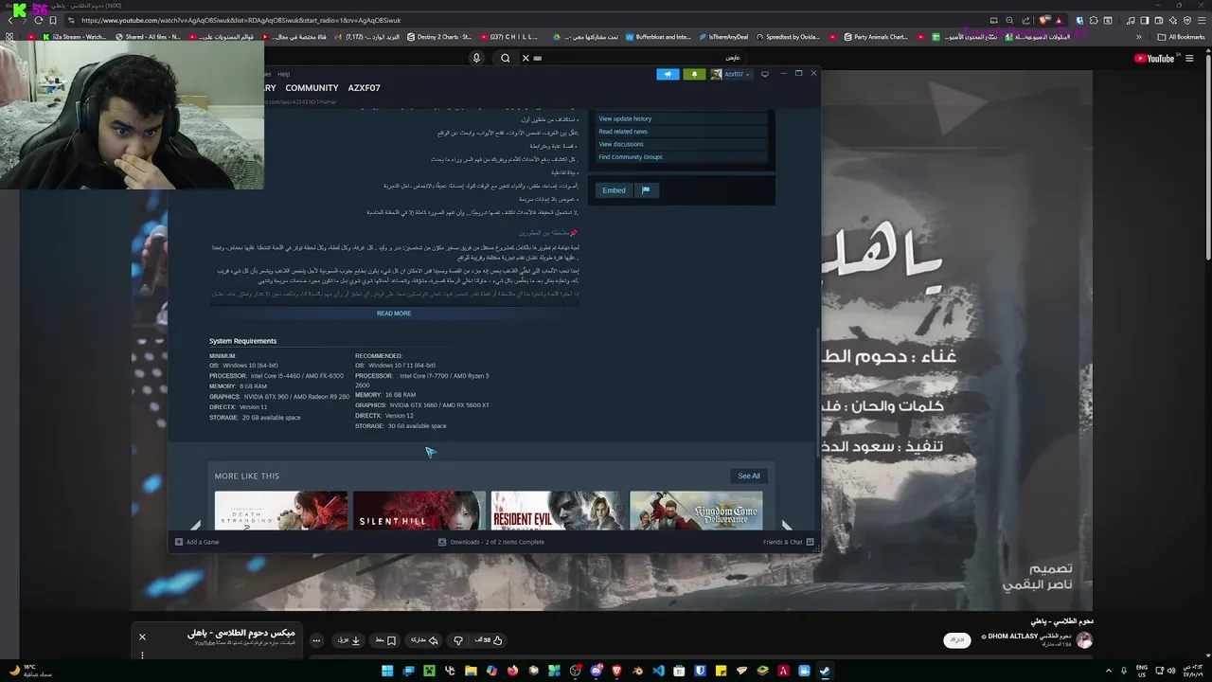The height and width of the screenshot is (682, 1212).
Task: Show hidden system tray icons chevron
Action: coord(1110,671)
